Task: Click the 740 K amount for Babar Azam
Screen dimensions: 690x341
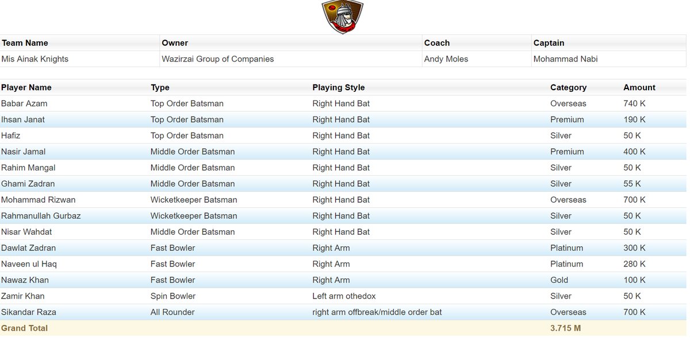Action: click(x=634, y=103)
